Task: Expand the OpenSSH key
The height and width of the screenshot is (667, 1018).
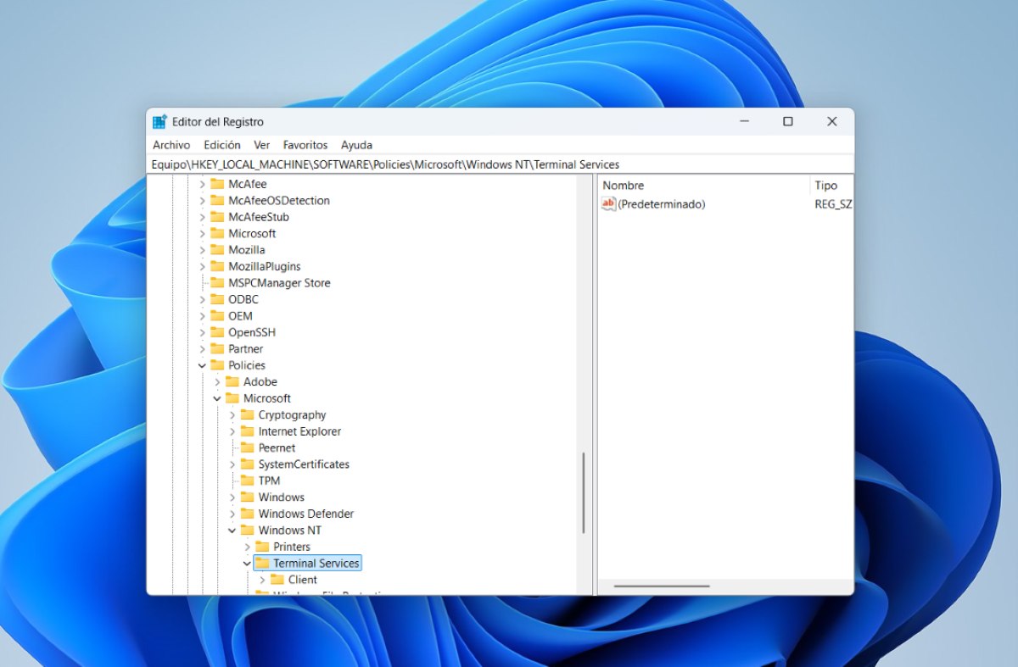Action: 202,332
